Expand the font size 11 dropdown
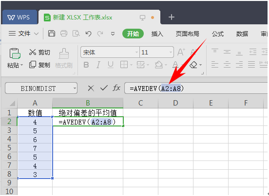269x196 pixels. [171, 52]
